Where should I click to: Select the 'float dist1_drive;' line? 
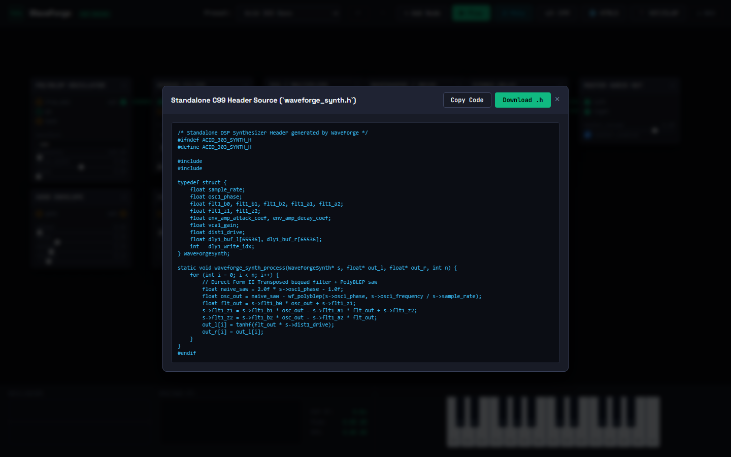[x=217, y=233]
